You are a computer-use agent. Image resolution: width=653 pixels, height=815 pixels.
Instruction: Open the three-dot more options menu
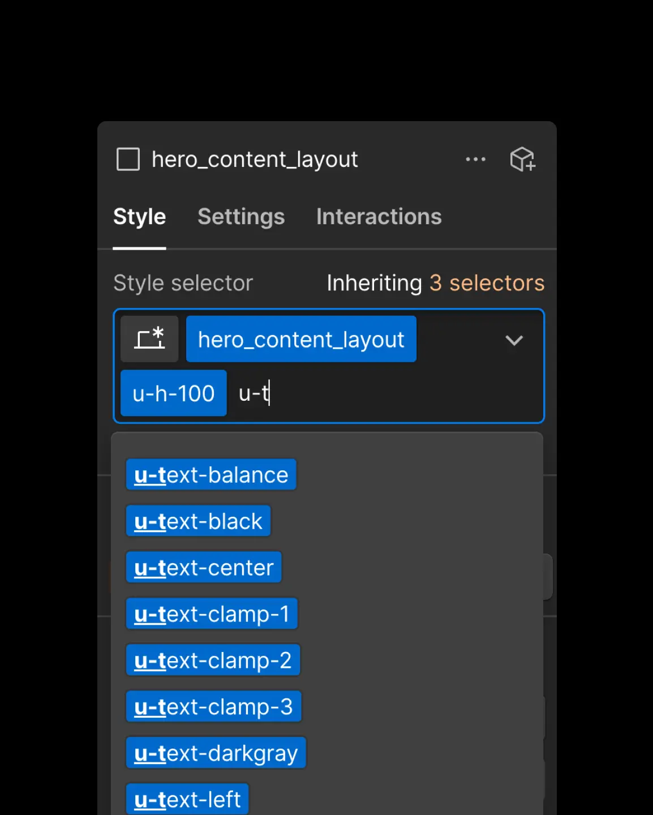click(x=475, y=159)
